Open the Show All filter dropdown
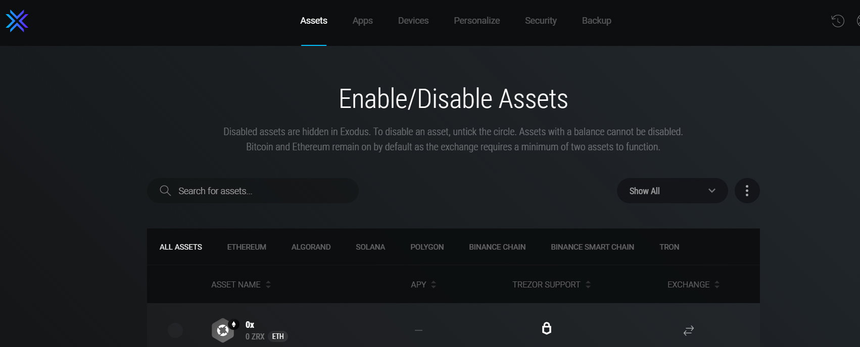Image resolution: width=860 pixels, height=347 pixels. pos(672,191)
